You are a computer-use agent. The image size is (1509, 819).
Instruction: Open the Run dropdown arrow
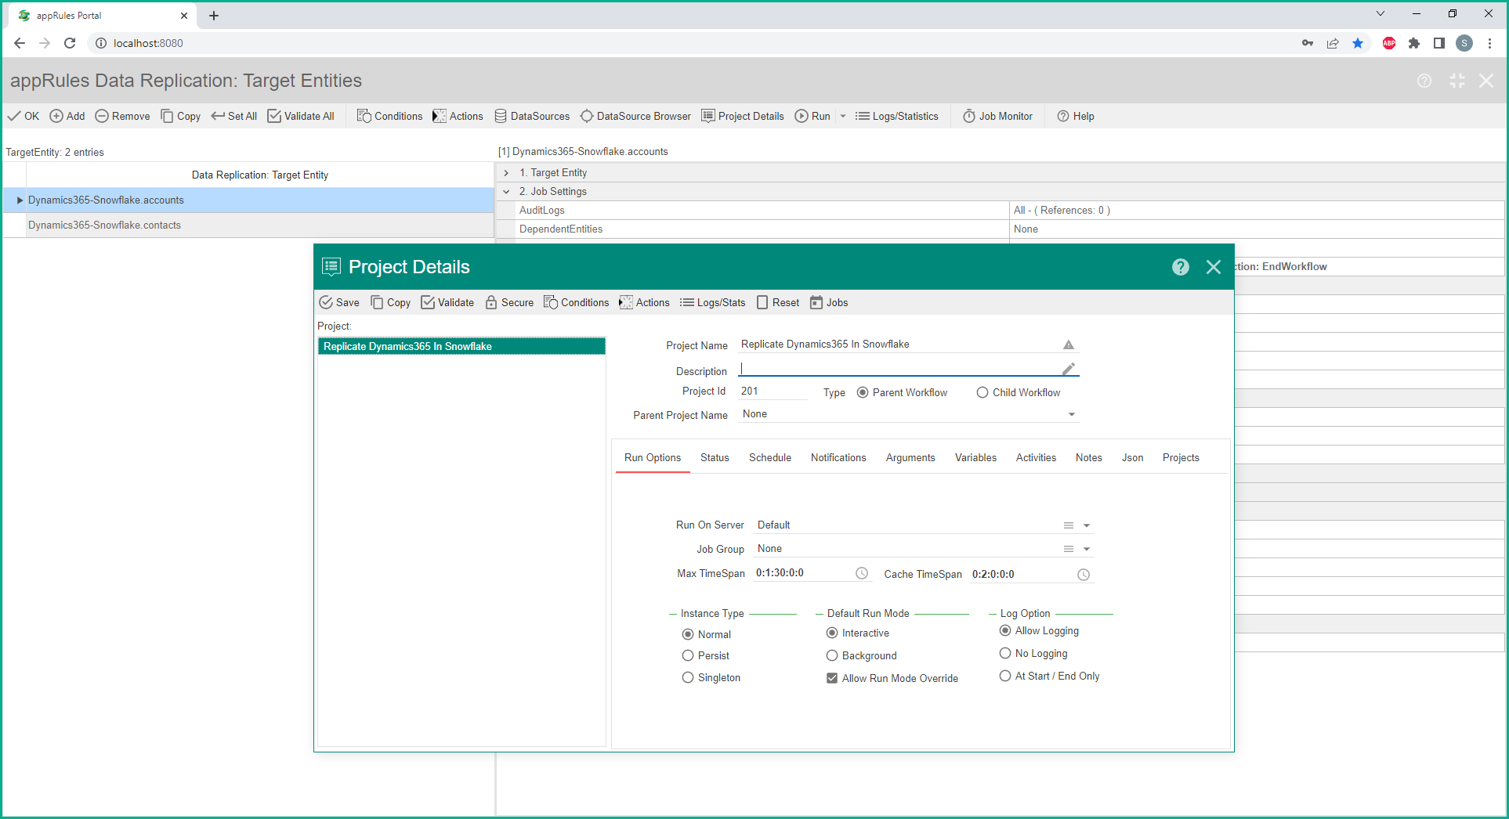coord(843,116)
